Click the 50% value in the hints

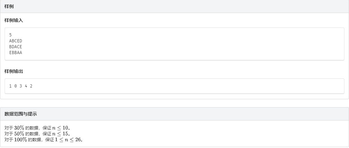[x=19, y=134]
